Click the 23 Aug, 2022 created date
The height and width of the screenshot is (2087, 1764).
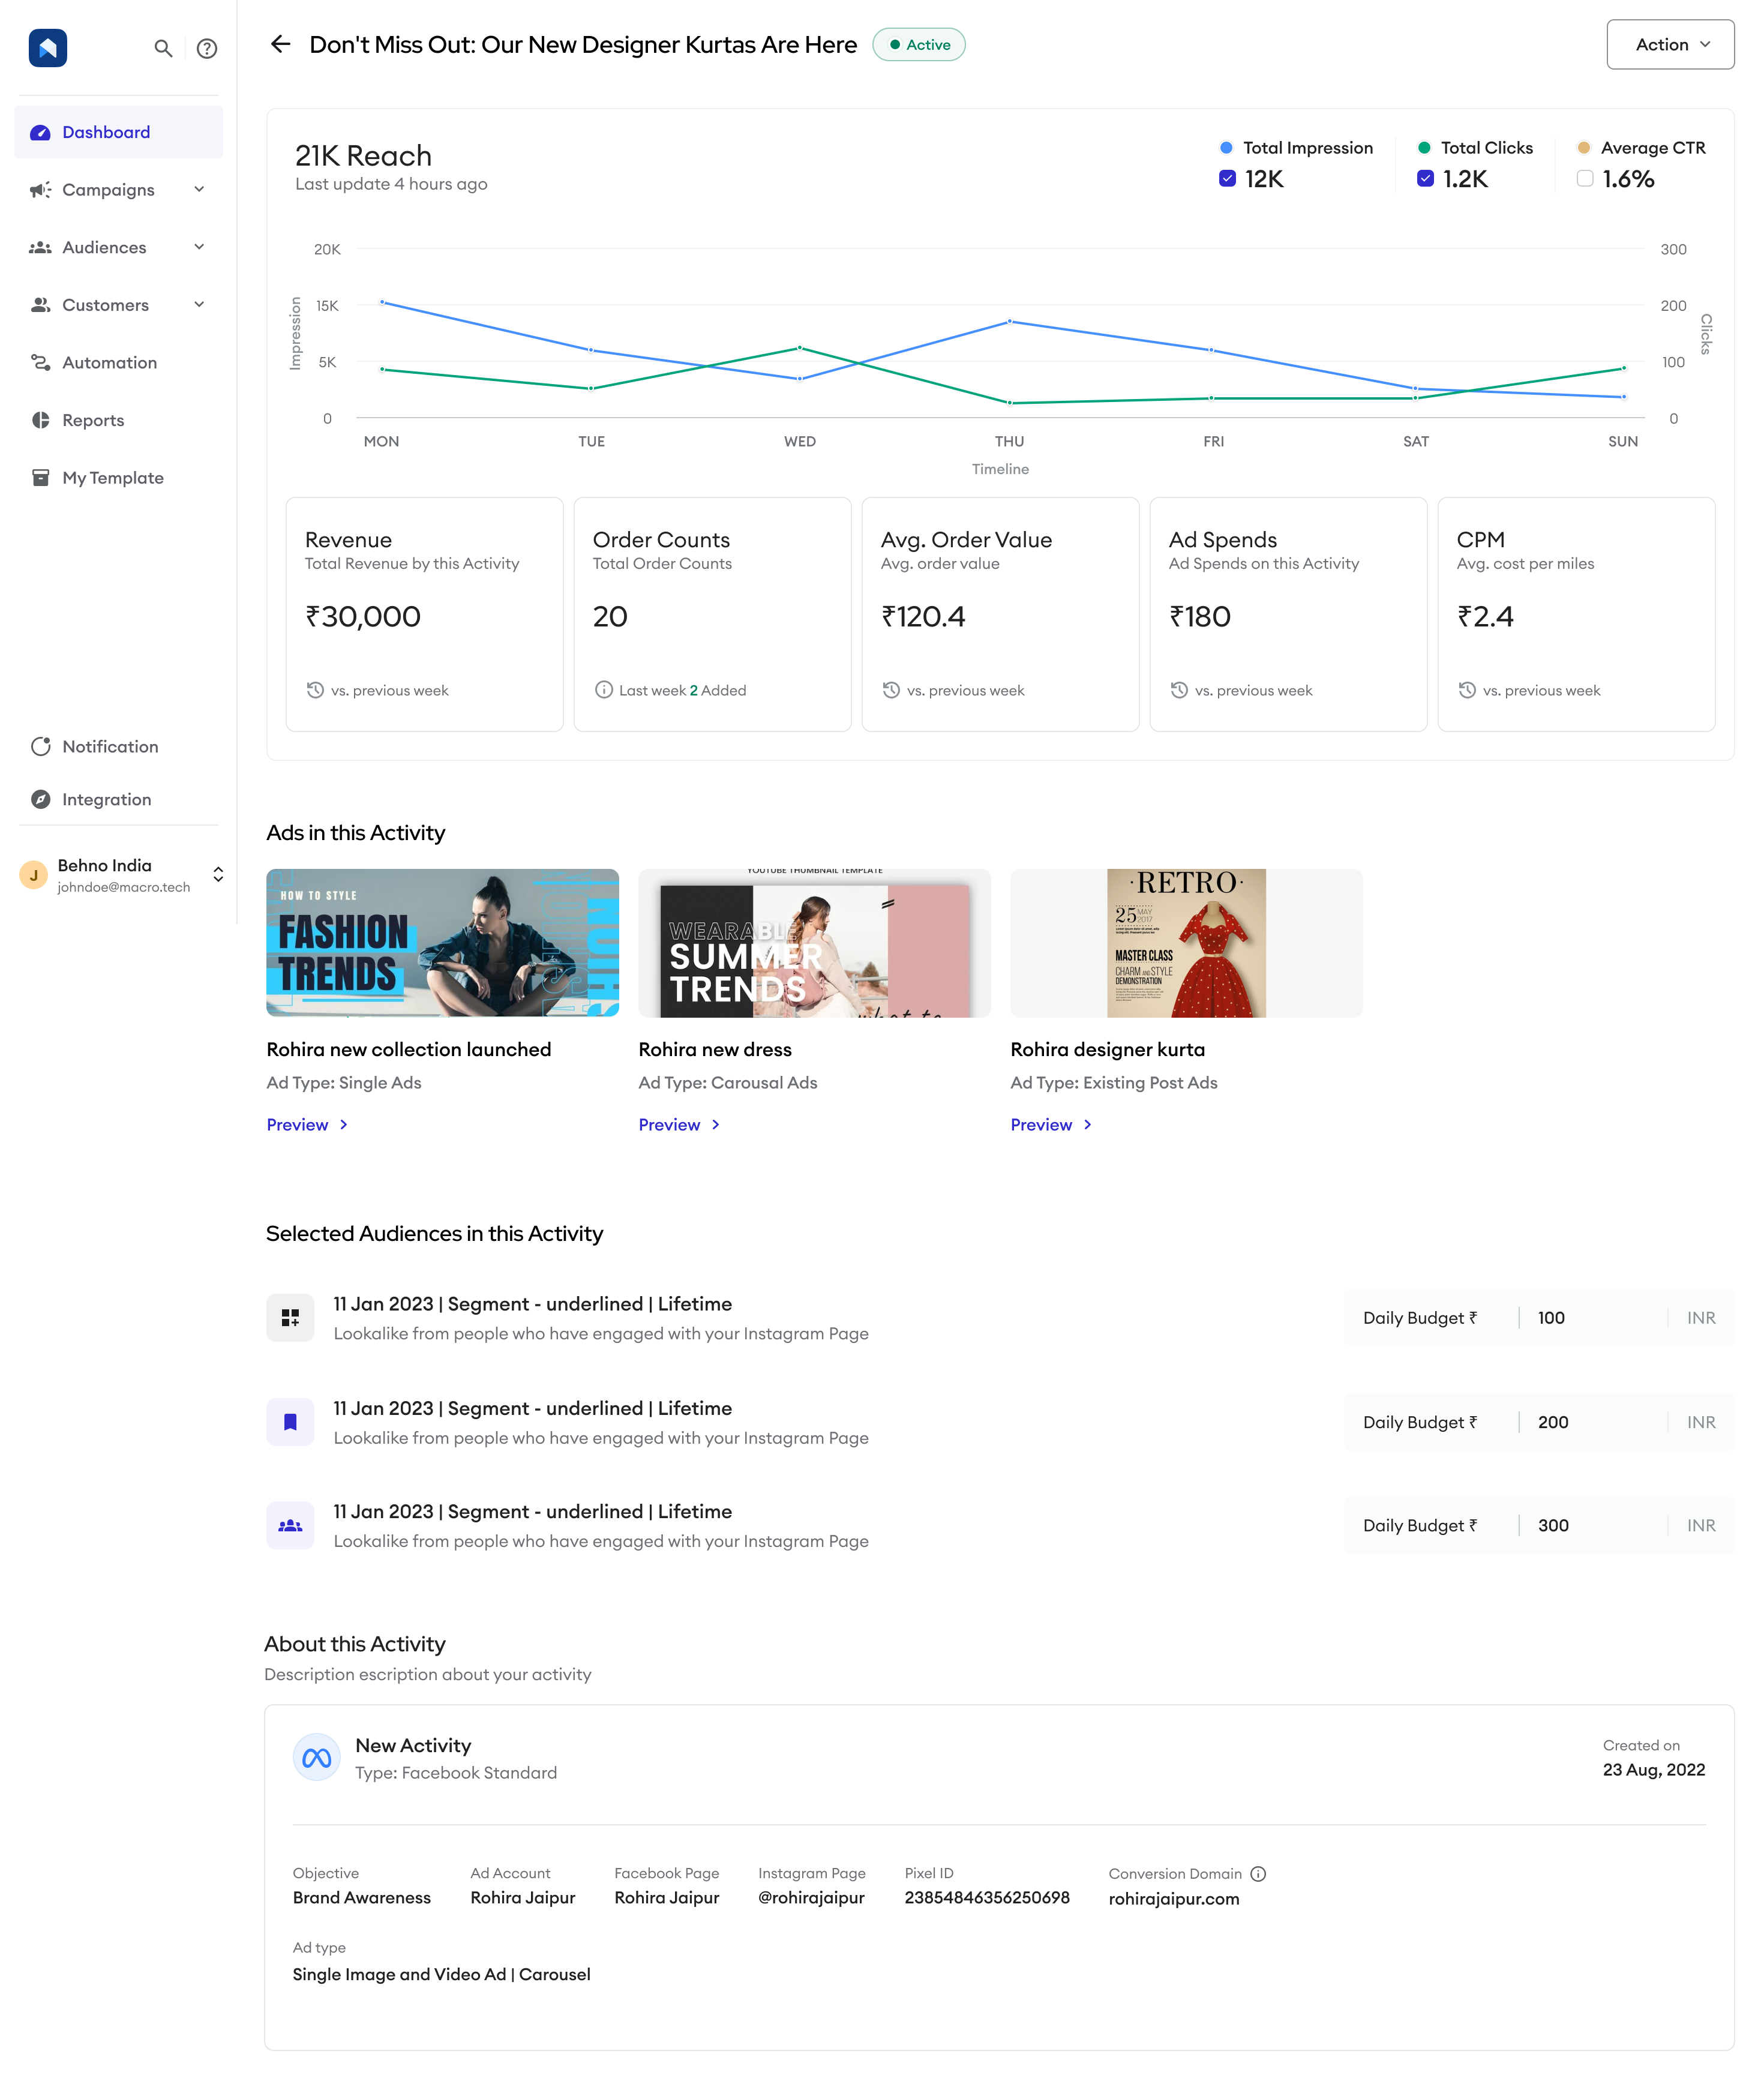[x=1654, y=1770]
